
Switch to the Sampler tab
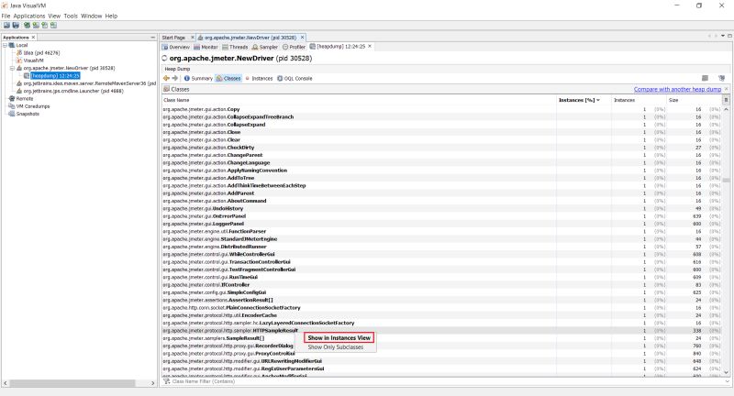coord(265,47)
